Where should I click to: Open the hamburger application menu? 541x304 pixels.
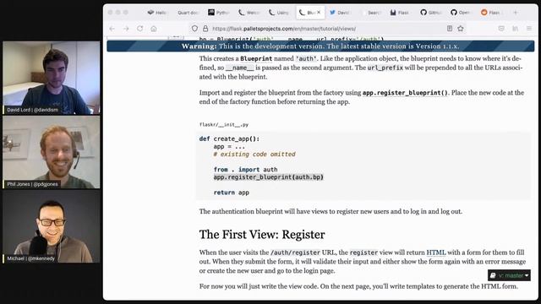click(x=529, y=29)
